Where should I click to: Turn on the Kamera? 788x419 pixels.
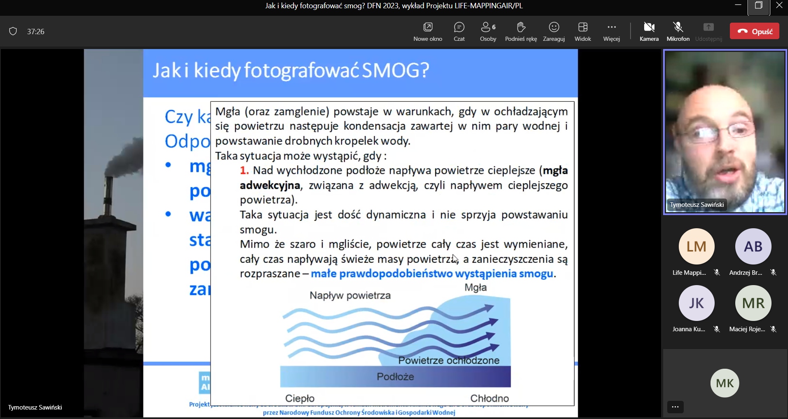(649, 32)
